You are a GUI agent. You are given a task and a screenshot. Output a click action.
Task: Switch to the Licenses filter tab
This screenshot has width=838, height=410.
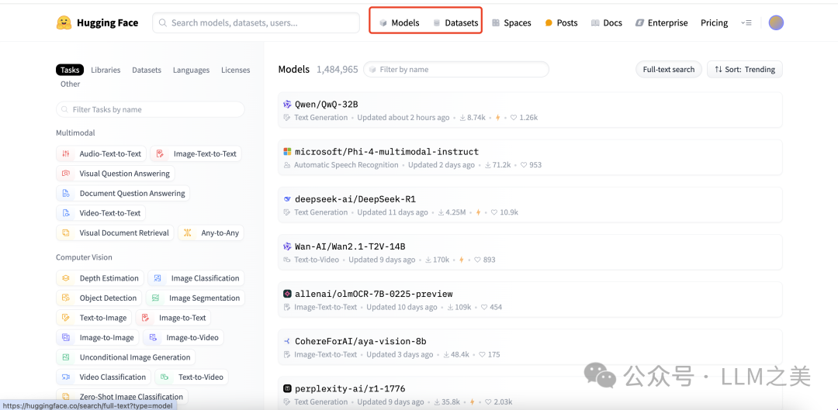coord(236,70)
